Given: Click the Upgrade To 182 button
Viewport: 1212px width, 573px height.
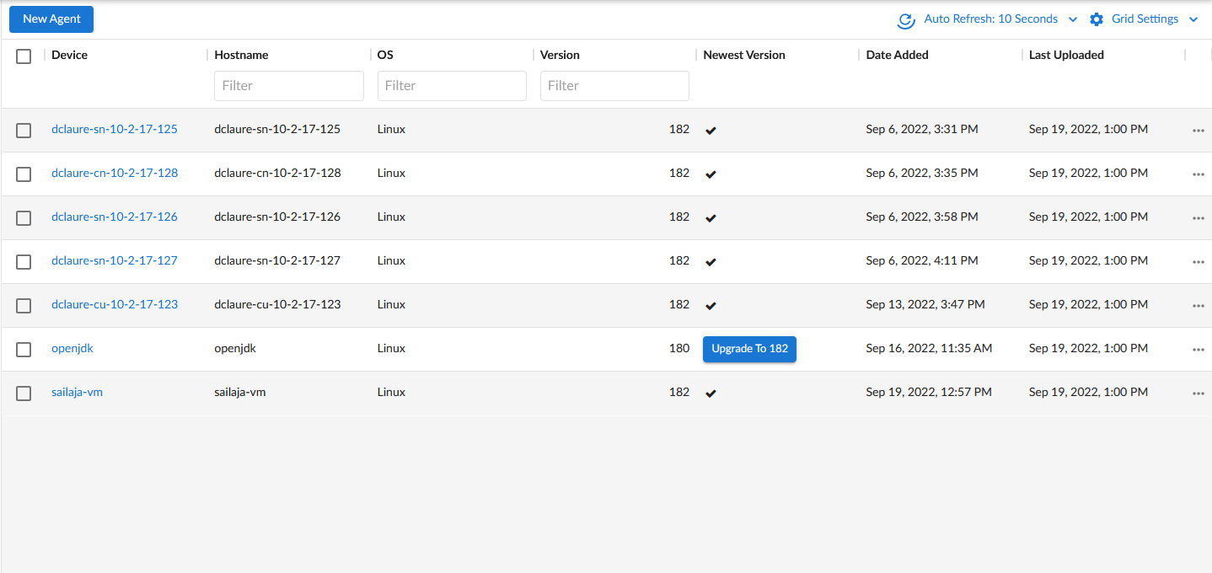Looking at the screenshot, I should pos(749,349).
